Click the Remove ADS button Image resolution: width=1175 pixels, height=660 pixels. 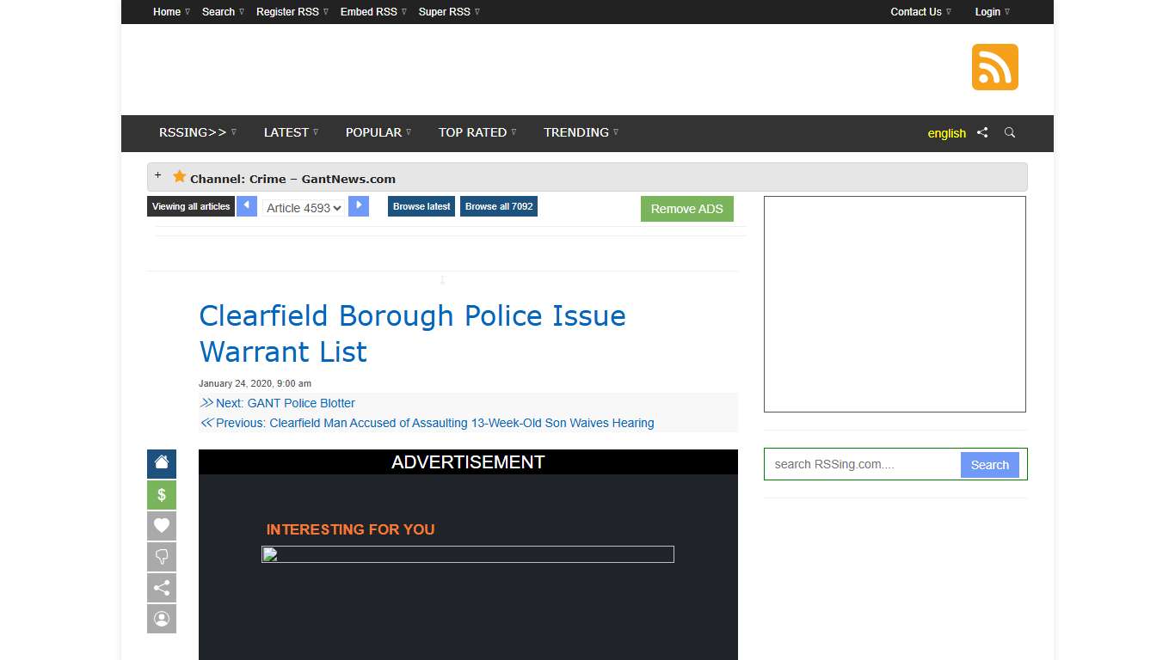pos(686,209)
